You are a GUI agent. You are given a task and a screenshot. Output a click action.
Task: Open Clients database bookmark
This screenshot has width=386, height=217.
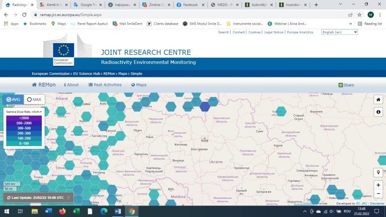pos(162,24)
